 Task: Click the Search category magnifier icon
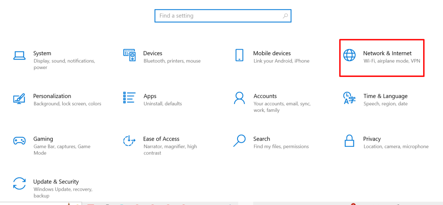pos(239,141)
